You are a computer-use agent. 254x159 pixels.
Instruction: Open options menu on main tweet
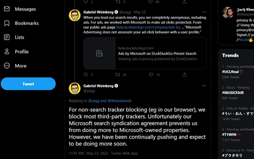tap(204, 86)
